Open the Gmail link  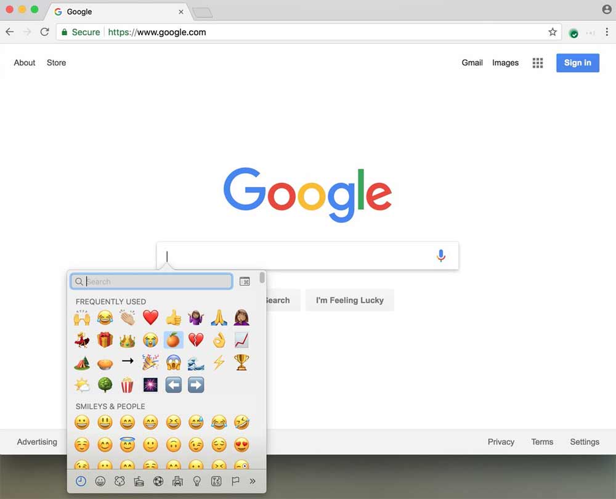click(x=472, y=63)
